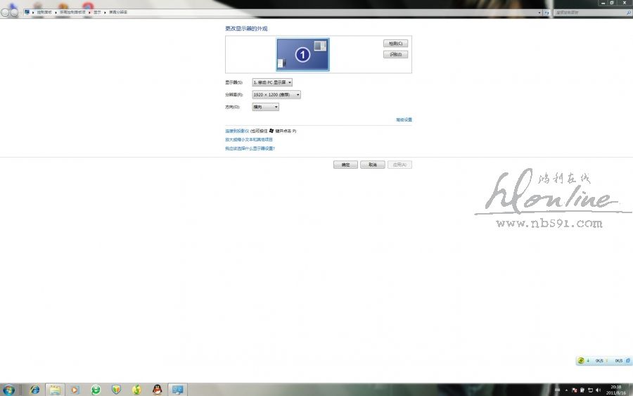Viewport: 633px width, 396px height.
Task: Open the Display (显示器) dropdown
Action: [272, 82]
